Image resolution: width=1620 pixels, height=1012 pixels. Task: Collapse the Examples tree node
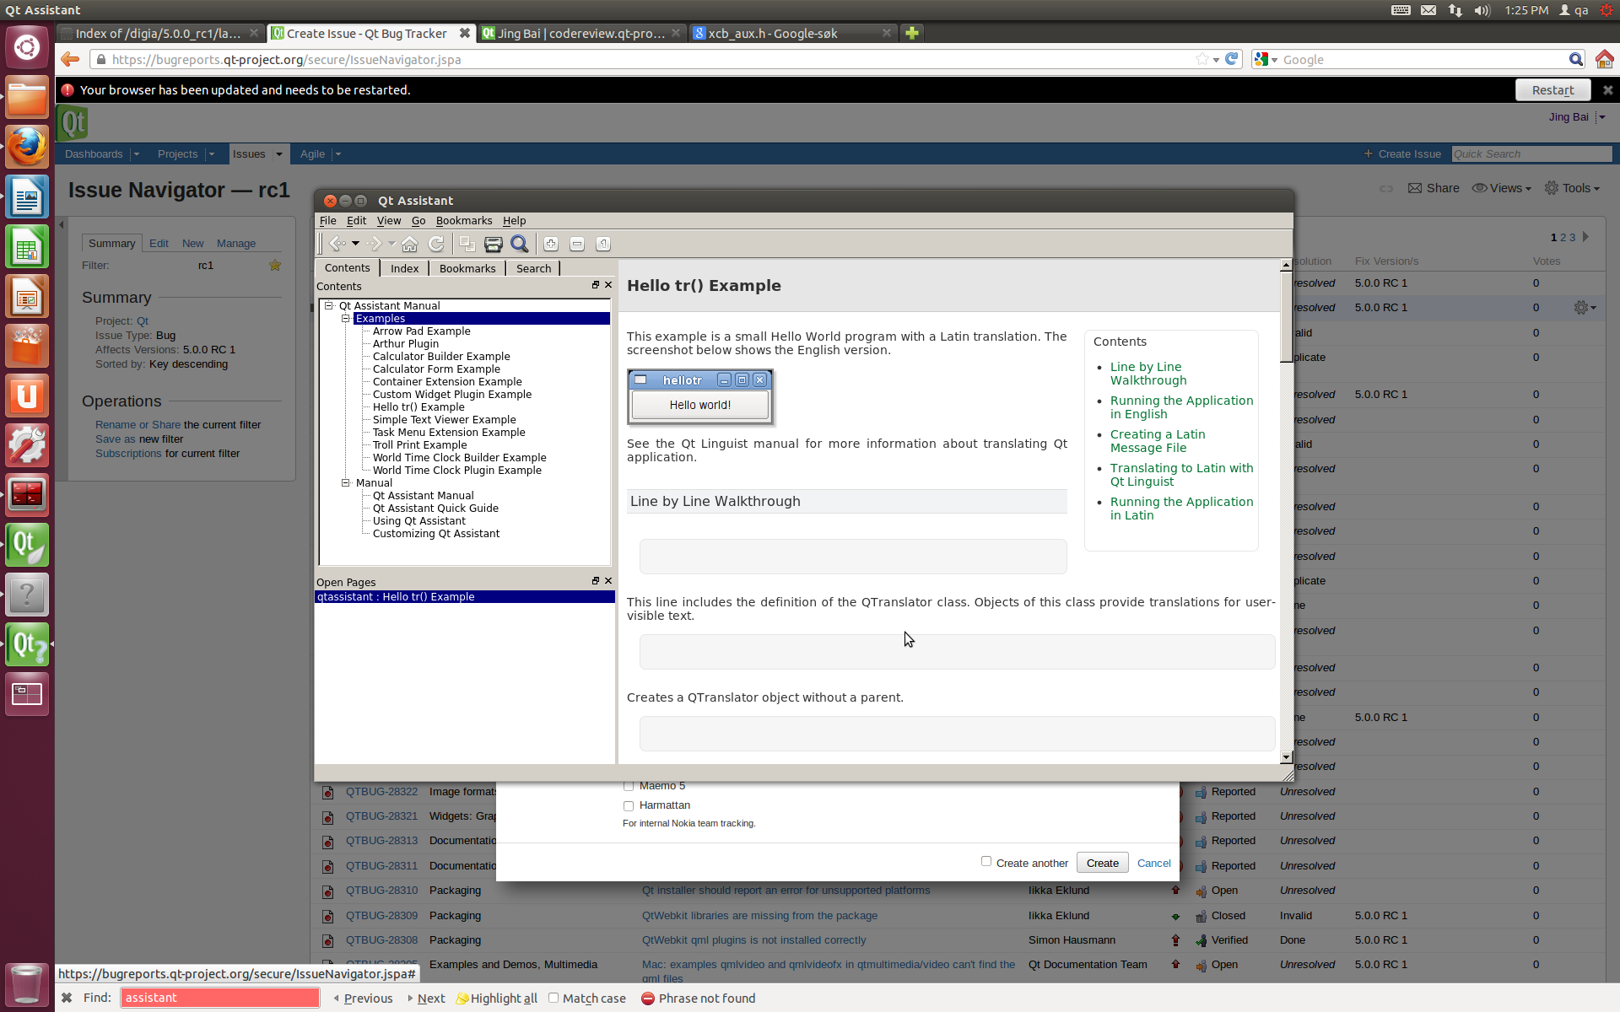tap(346, 319)
